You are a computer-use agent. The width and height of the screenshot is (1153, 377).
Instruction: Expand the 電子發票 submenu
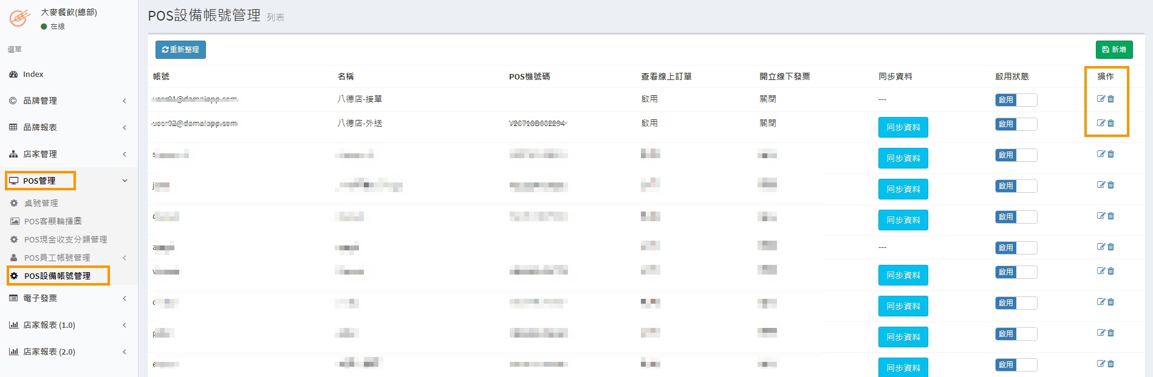point(125,298)
